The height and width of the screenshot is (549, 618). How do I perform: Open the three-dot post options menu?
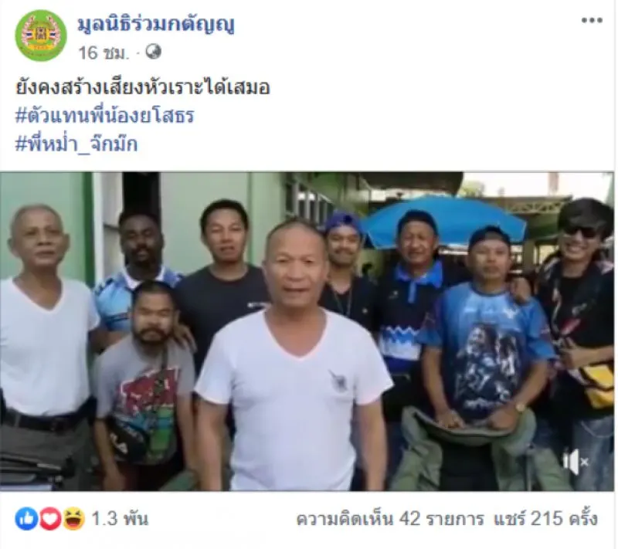point(592,21)
